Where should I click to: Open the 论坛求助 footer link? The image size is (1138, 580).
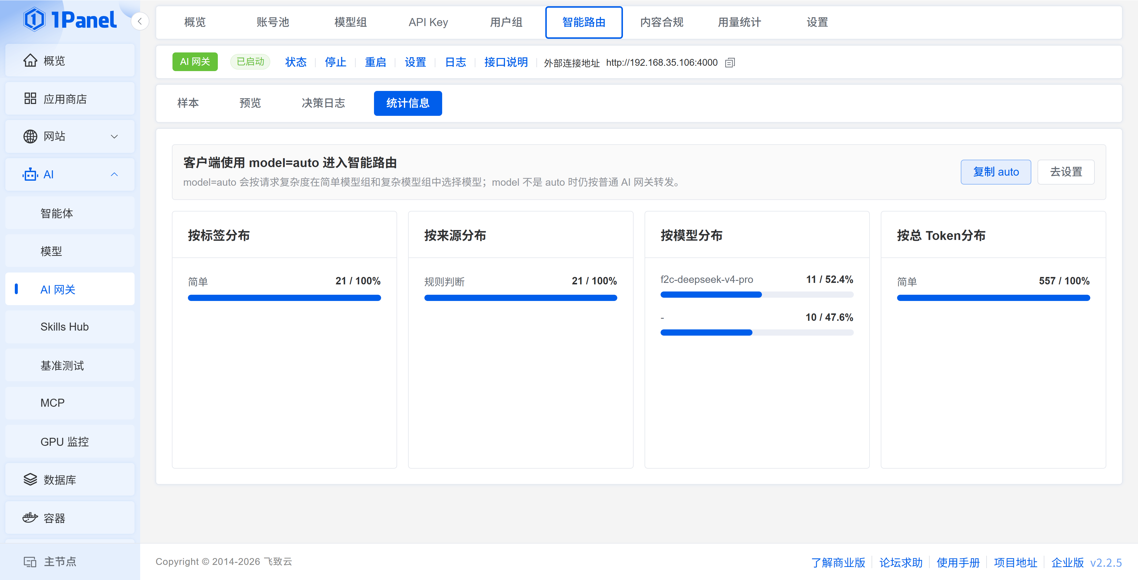click(x=901, y=562)
